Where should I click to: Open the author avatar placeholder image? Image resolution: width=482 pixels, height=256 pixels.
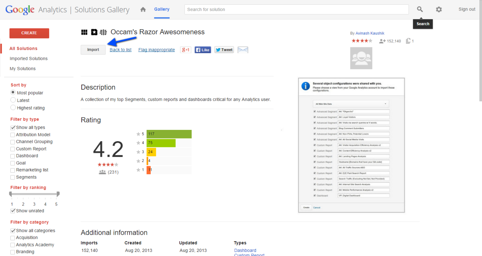[361, 58]
